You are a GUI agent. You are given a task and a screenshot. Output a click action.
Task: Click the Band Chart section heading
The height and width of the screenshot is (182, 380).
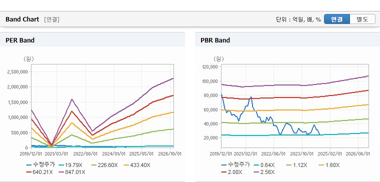click(22, 19)
